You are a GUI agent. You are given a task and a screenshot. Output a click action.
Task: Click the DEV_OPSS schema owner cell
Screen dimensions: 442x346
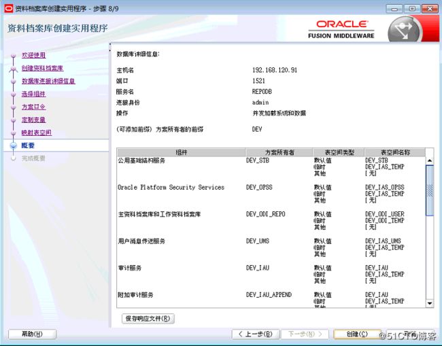pyautogui.click(x=259, y=188)
